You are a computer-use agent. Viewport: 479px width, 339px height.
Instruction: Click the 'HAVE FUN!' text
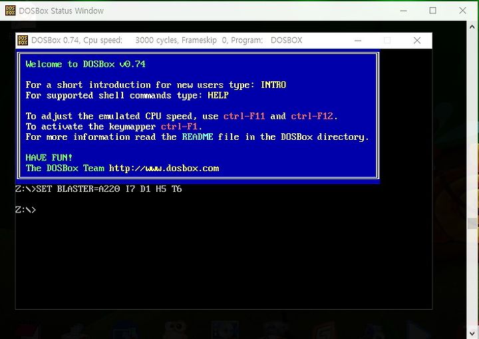[x=49, y=158]
